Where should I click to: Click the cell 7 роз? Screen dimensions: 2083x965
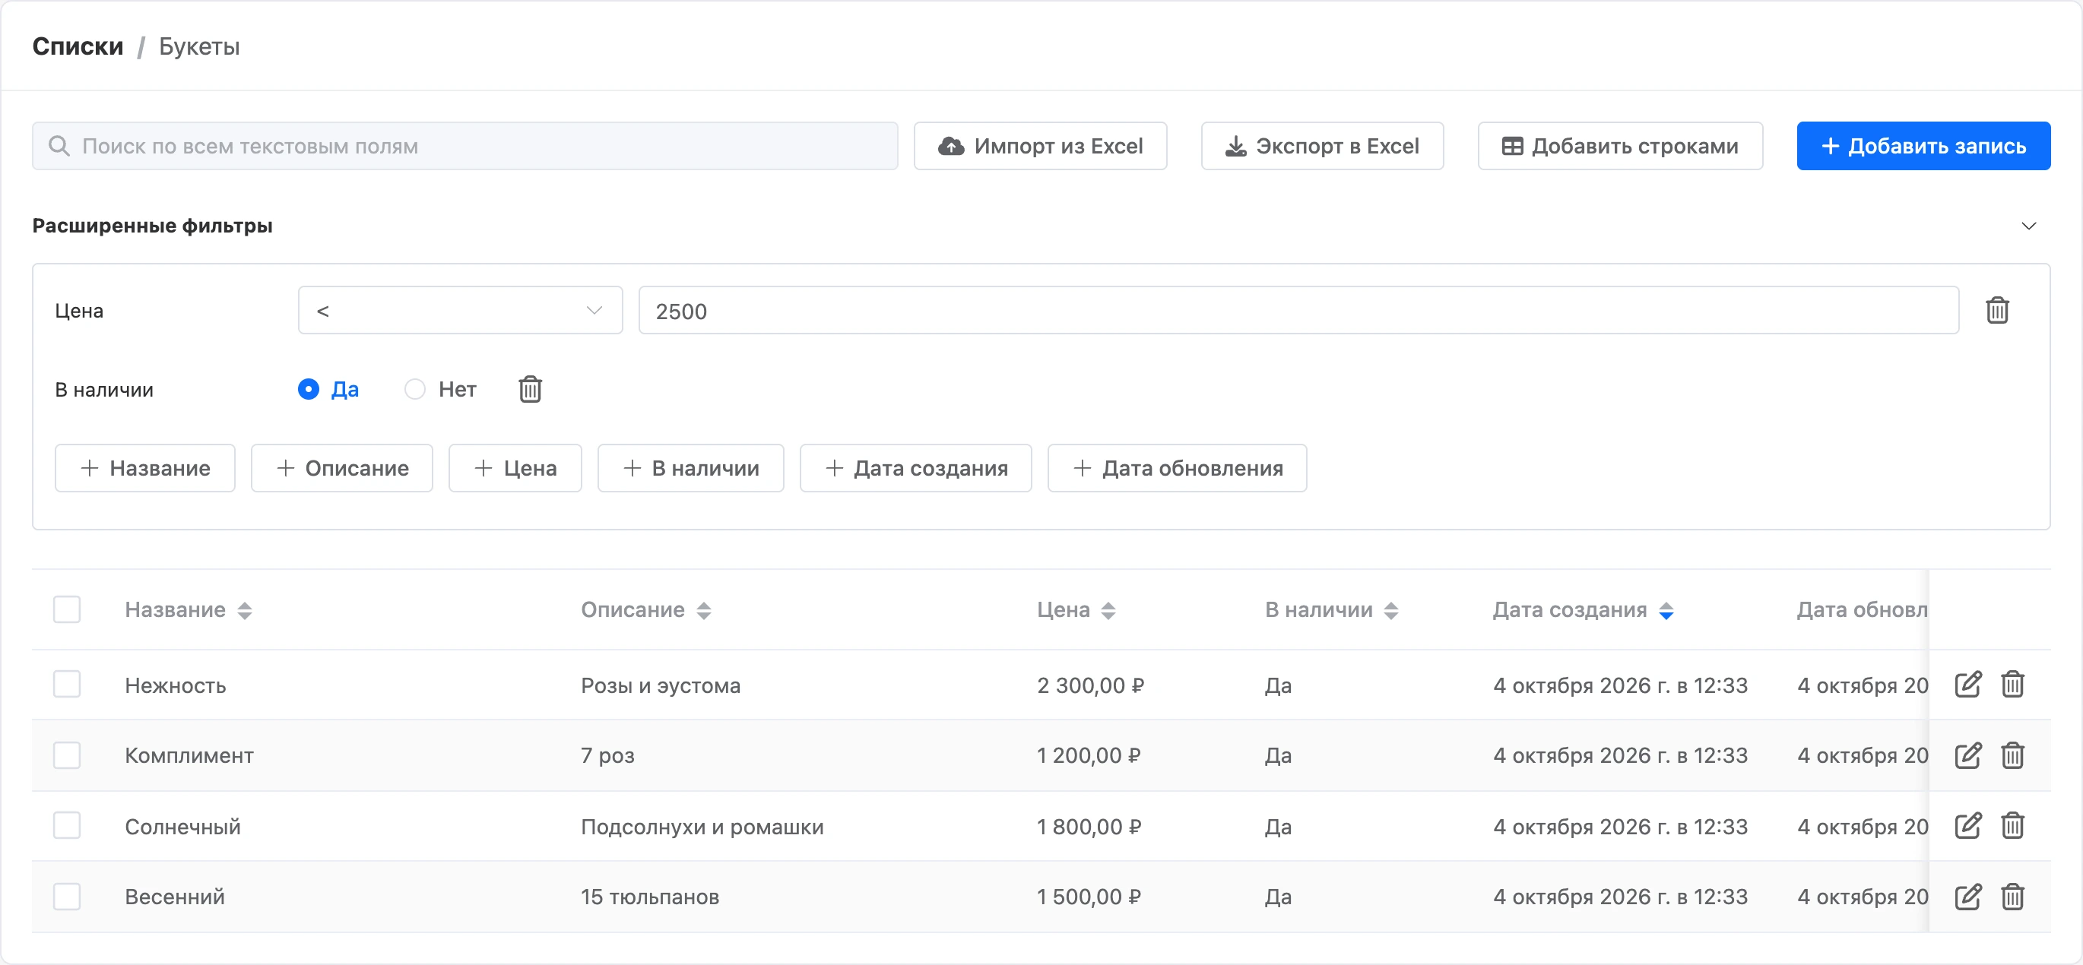(x=607, y=756)
